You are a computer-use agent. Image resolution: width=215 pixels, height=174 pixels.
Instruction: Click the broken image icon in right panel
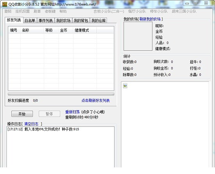click(125, 86)
